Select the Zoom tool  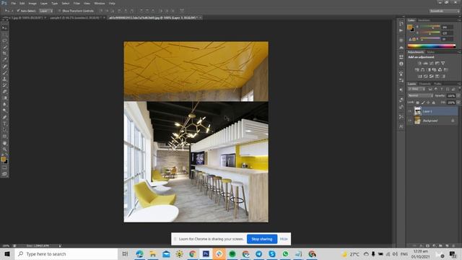coord(4,149)
